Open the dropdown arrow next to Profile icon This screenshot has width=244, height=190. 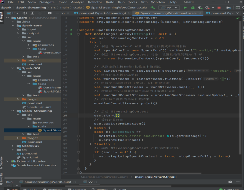(x=213, y=8)
